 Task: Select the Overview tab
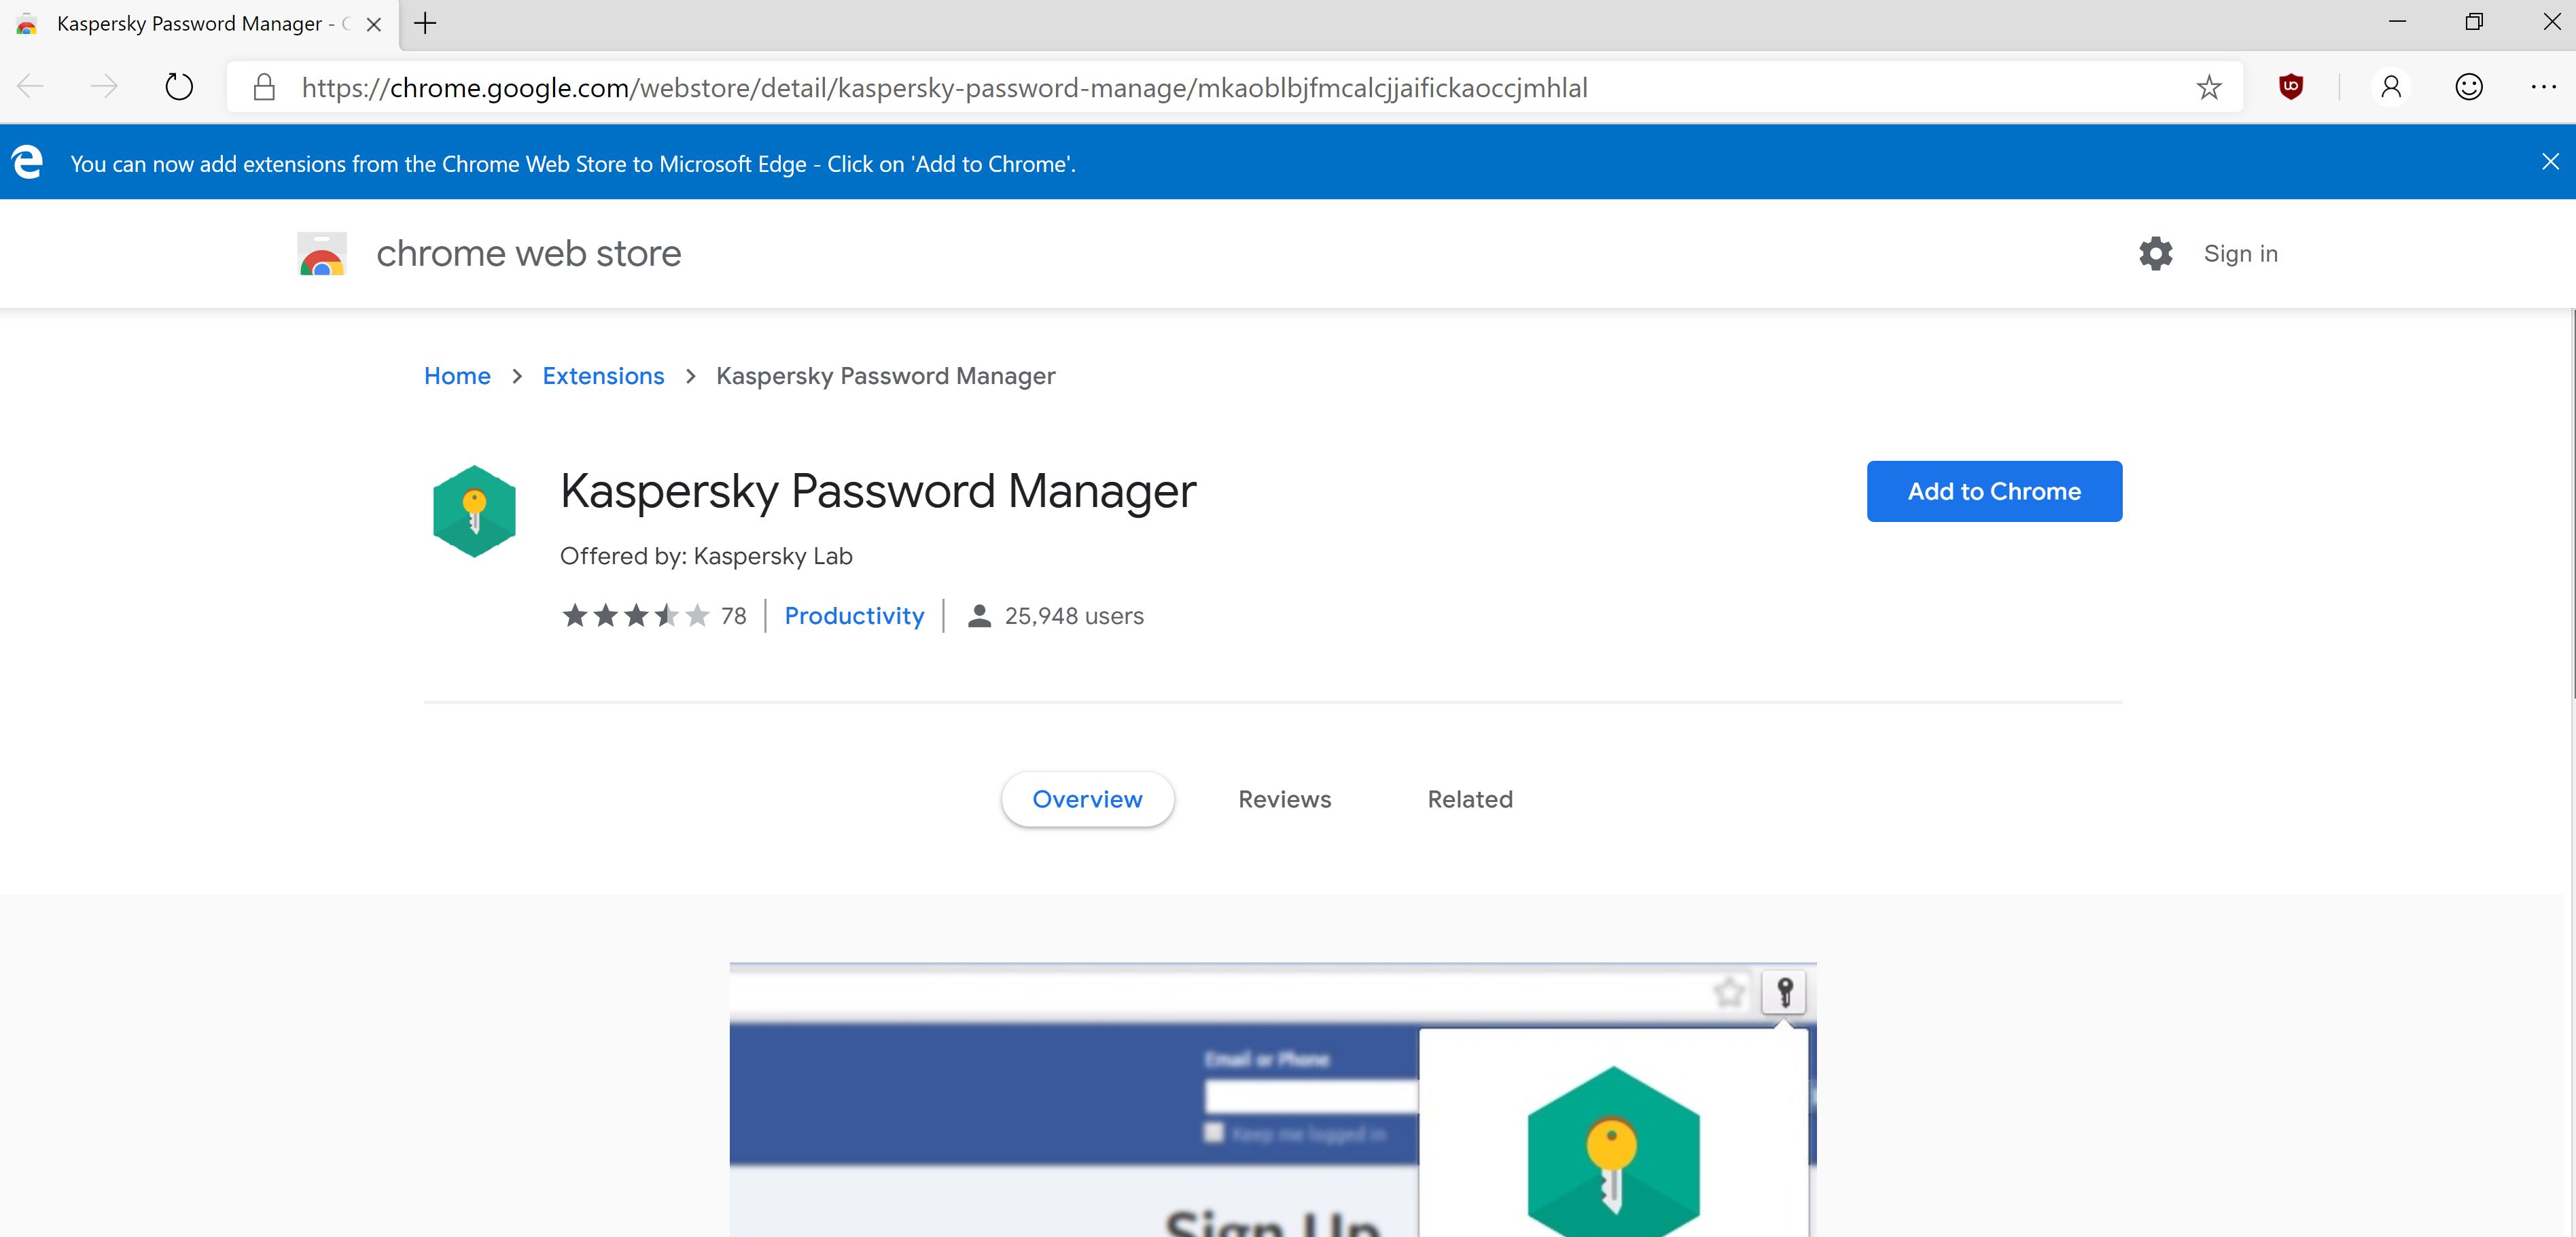[x=1087, y=799]
